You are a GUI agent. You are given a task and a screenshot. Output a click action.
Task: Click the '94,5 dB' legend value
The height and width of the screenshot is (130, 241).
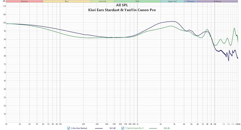pos(112,128)
